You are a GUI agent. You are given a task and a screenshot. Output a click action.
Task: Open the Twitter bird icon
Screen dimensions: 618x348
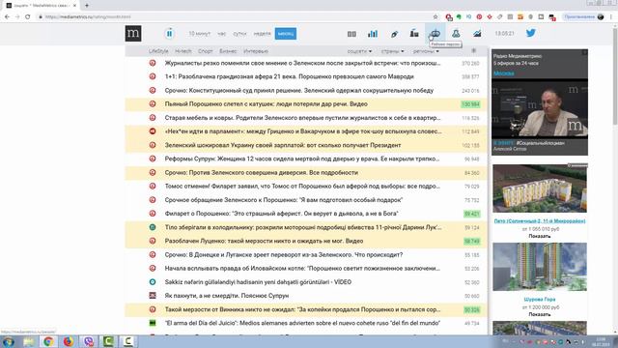pyautogui.click(x=531, y=33)
